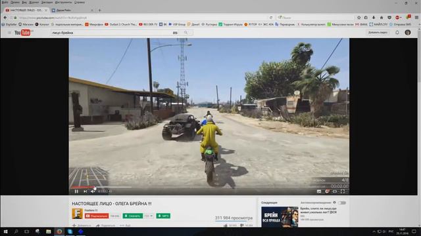Open YouTube account avatar menu

point(408,33)
